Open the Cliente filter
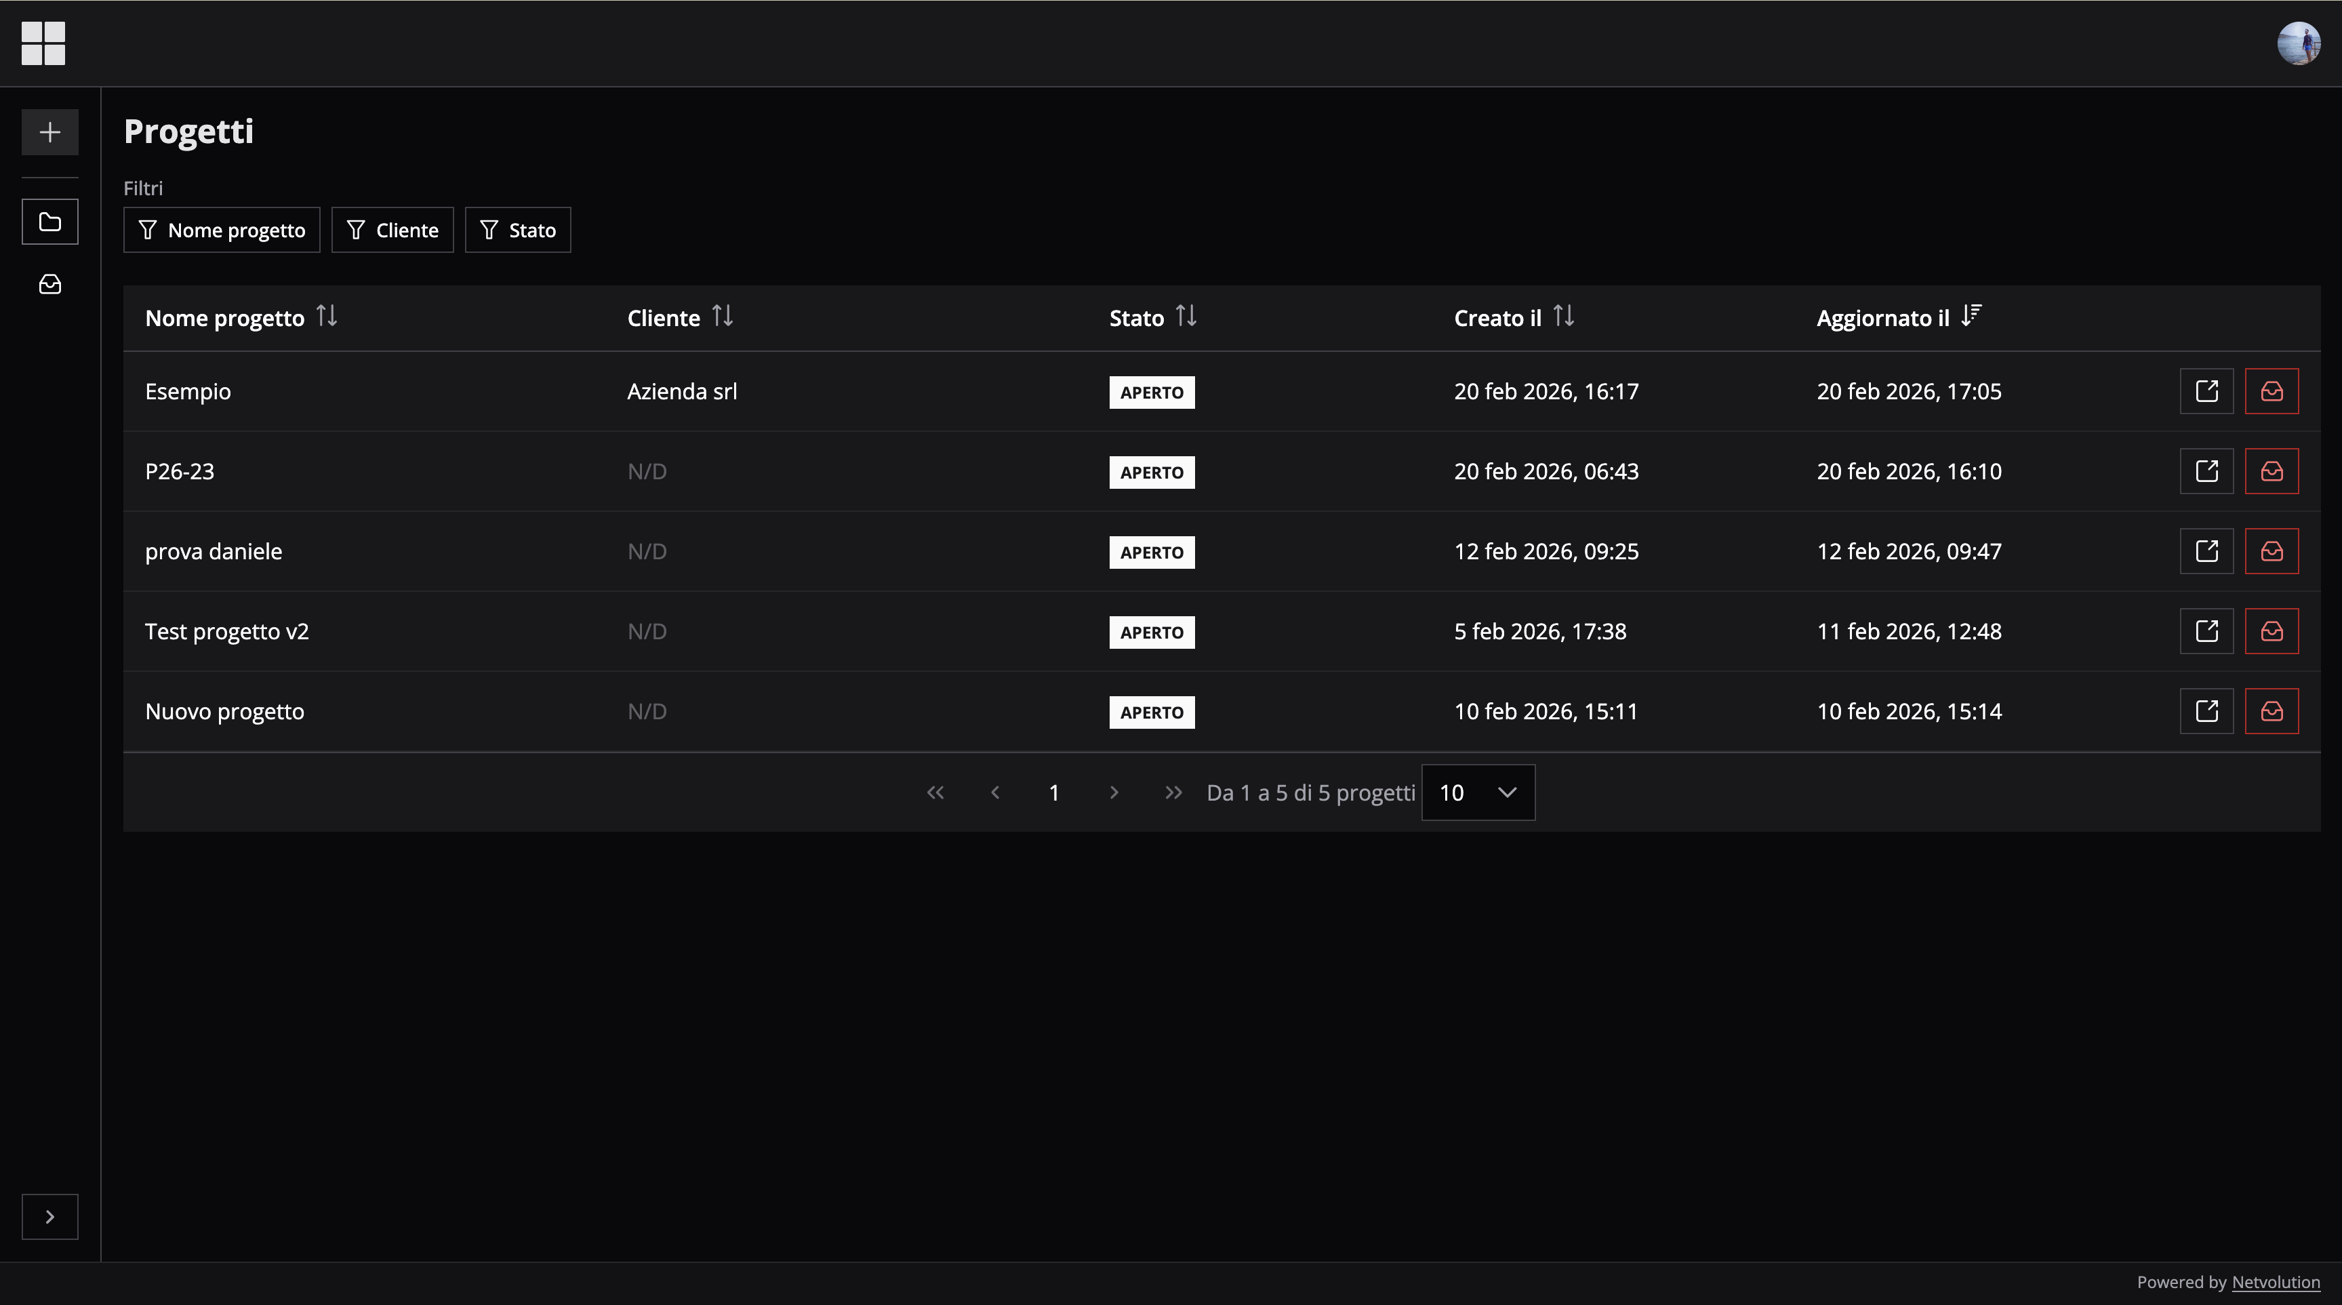Image resolution: width=2342 pixels, height=1305 pixels. (x=392, y=230)
